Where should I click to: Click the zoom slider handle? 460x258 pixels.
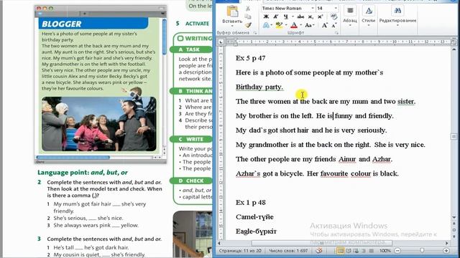[422, 251]
